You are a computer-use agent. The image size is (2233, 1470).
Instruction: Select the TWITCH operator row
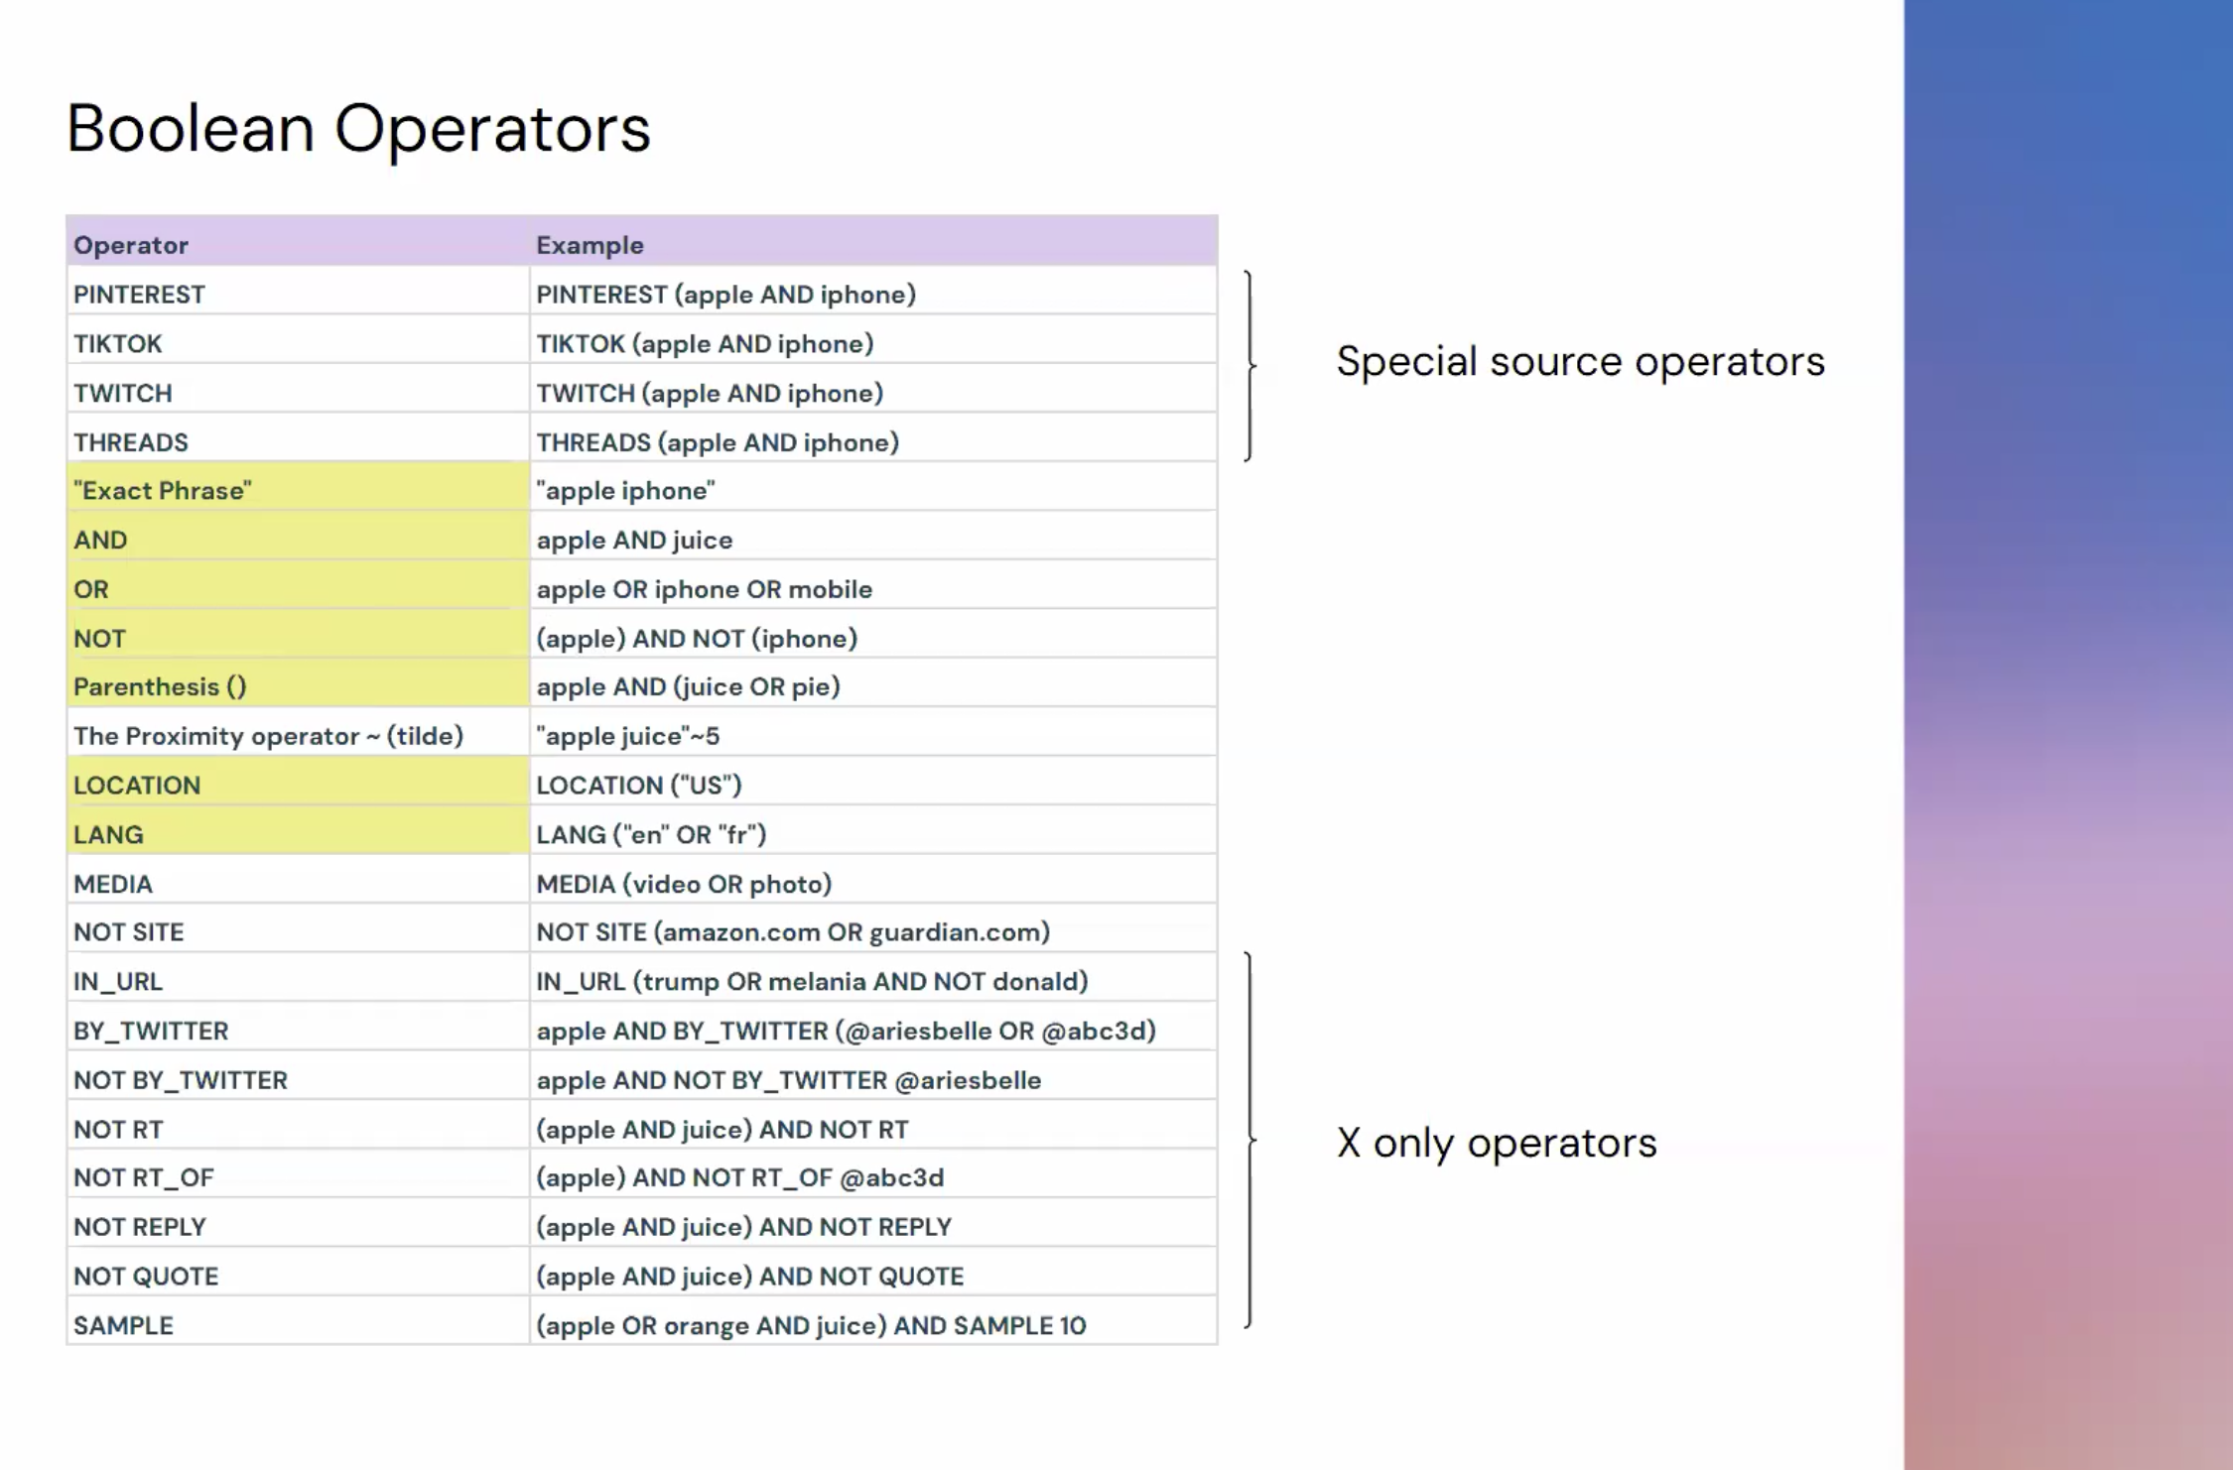coord(123,393)
